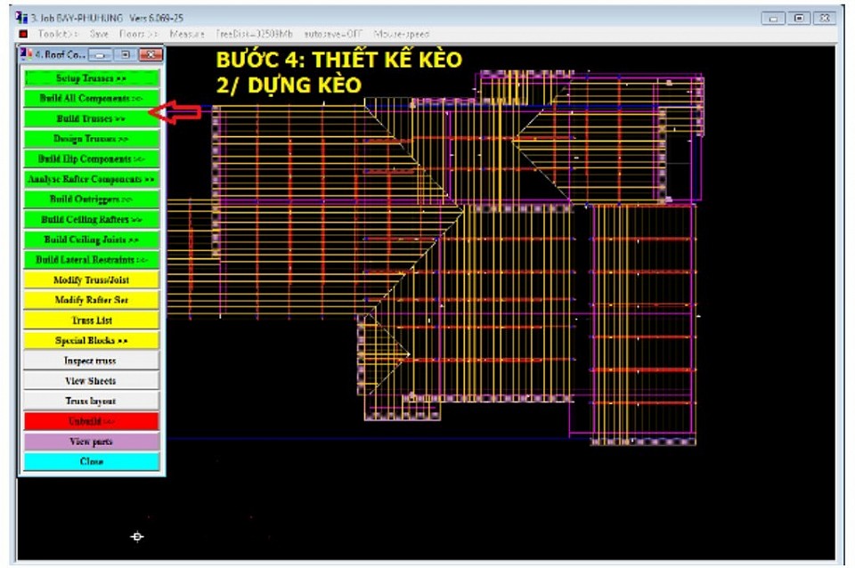Click the View Sheets button
Image resolution: width=855 pixels, height=568 pixels.
point(90,381)
